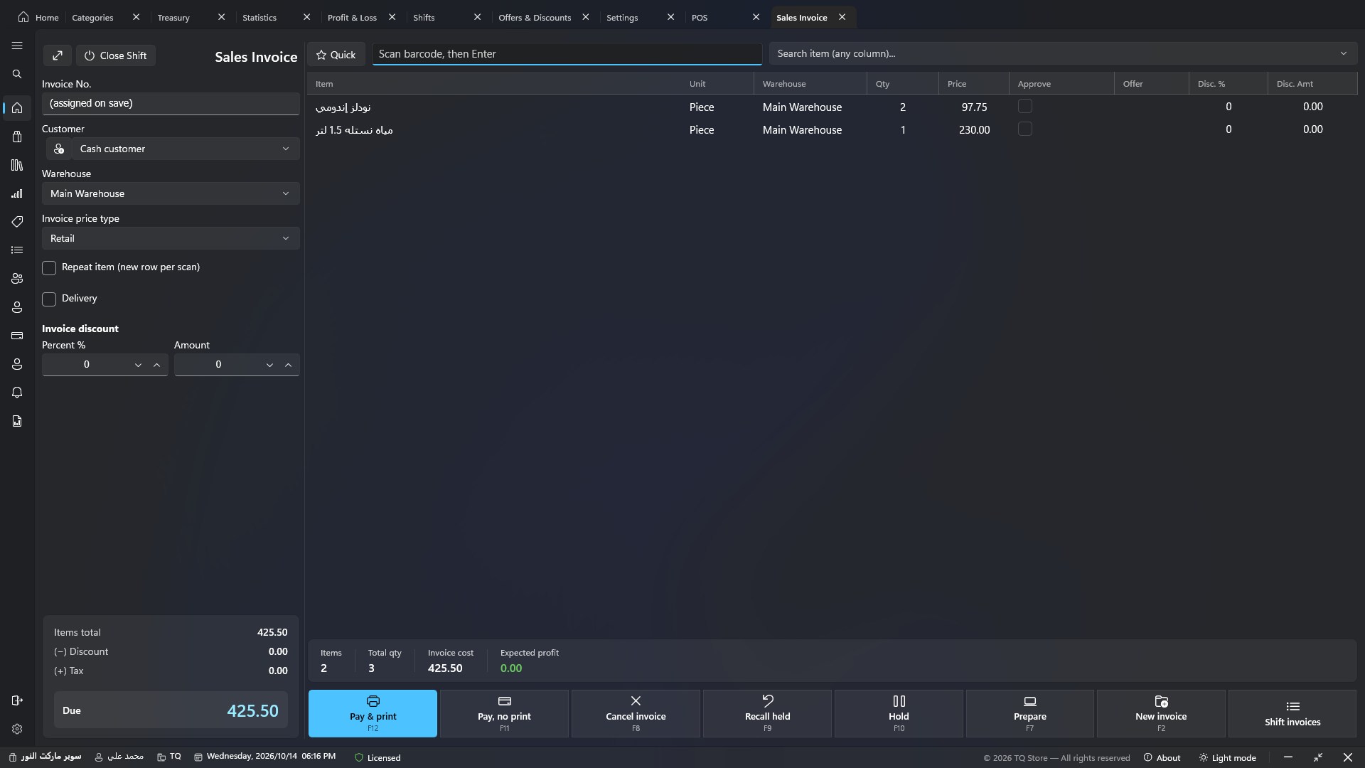This screenshot has width=1365, height=768.
Task: Open the list icon in the sidebar
Action: click(17, 250)
